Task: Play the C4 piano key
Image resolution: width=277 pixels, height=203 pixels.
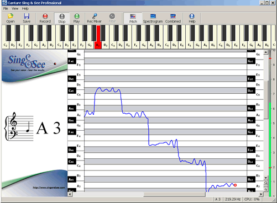Action: point(113,45)
